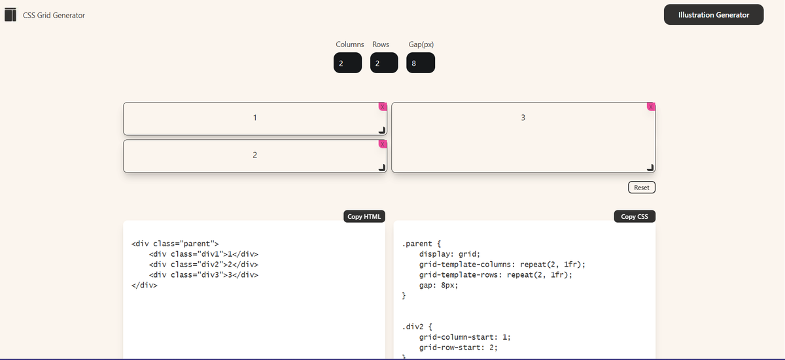Focus the Columns number input
Viewport: 785px width, 360px height.
click(x=347, y=63)
